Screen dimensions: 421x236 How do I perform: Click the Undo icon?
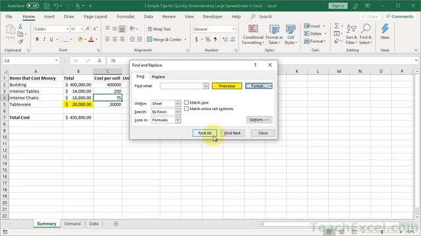pyautogui.click(x=56, y=6)
